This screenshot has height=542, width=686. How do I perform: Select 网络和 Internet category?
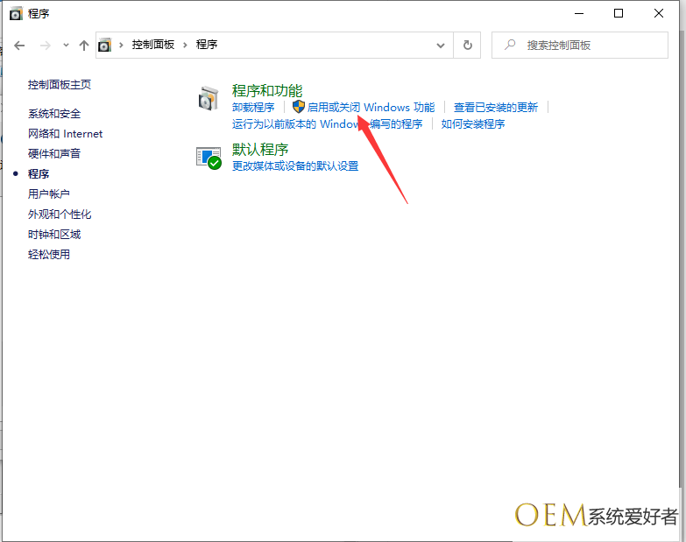[65, 134]
